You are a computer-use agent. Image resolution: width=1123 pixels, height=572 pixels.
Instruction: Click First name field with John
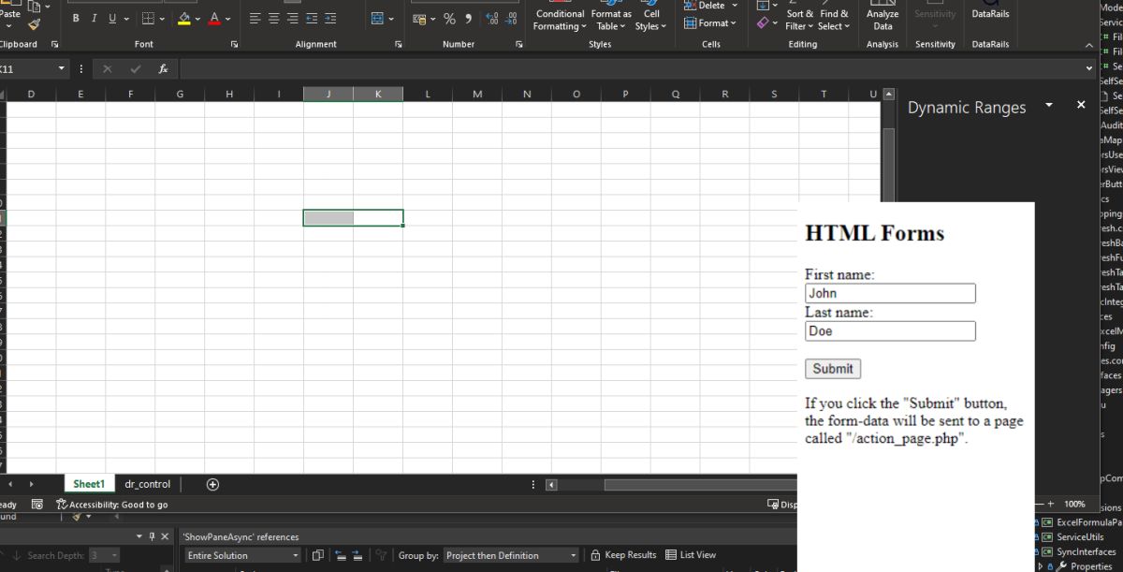point(890,293)
